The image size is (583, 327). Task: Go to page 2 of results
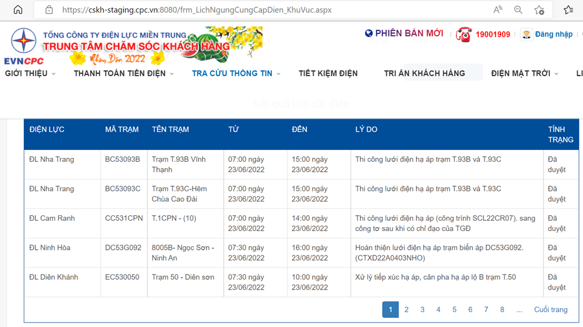407,309
